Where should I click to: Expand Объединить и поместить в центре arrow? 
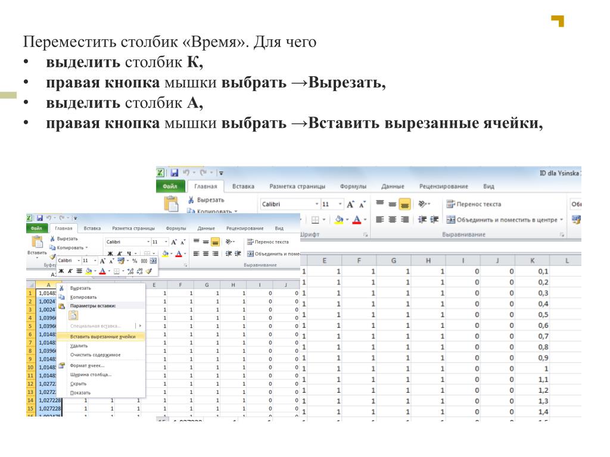(x=561, y=220)
